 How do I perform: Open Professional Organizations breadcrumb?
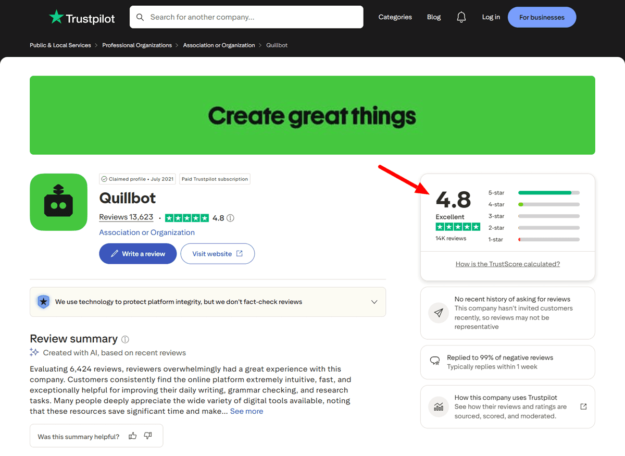pos(137,45)
